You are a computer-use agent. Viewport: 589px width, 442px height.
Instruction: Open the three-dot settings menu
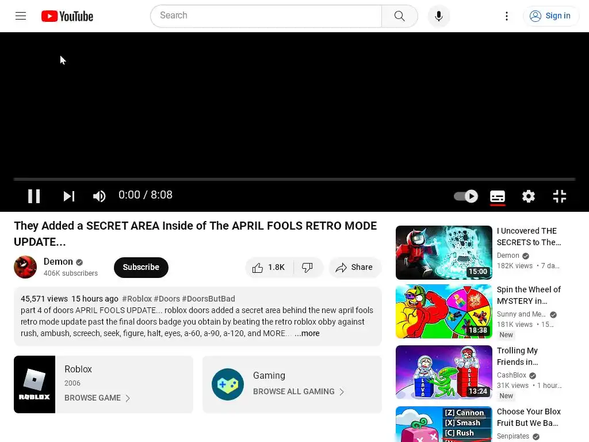pos(506,16)
